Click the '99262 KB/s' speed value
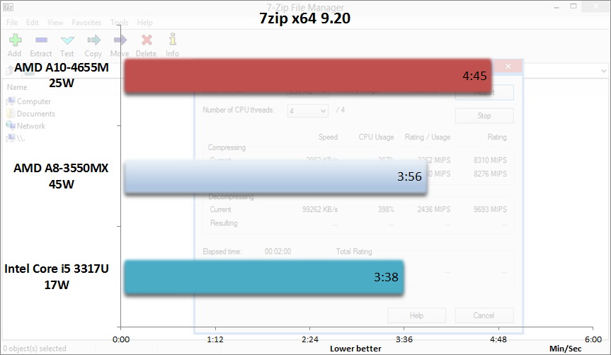 [x=320, y=210]
